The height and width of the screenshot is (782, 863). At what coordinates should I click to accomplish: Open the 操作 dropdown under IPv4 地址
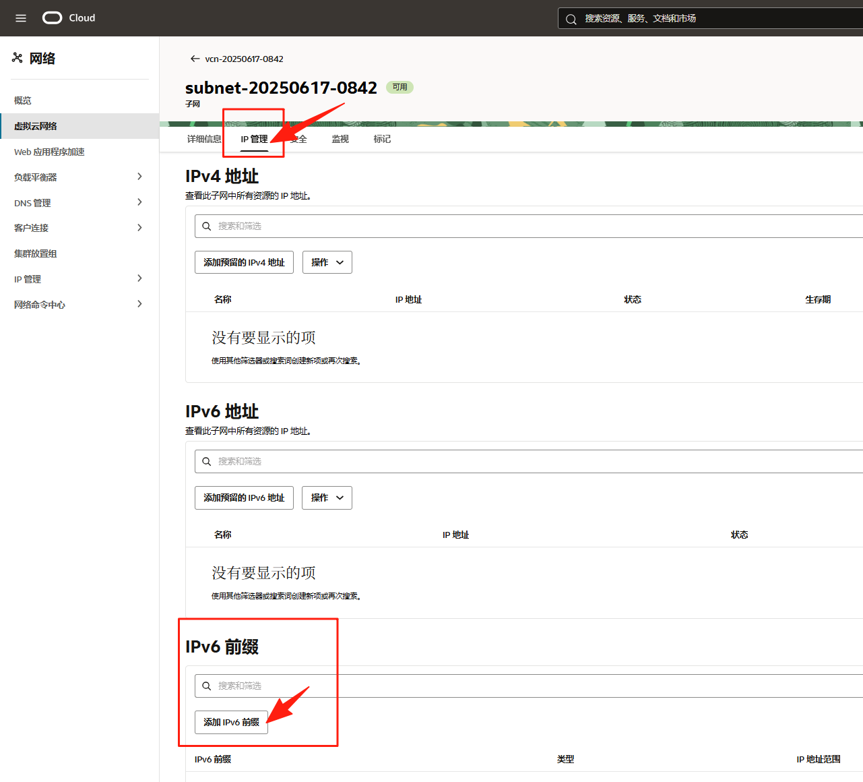point(327,262)
